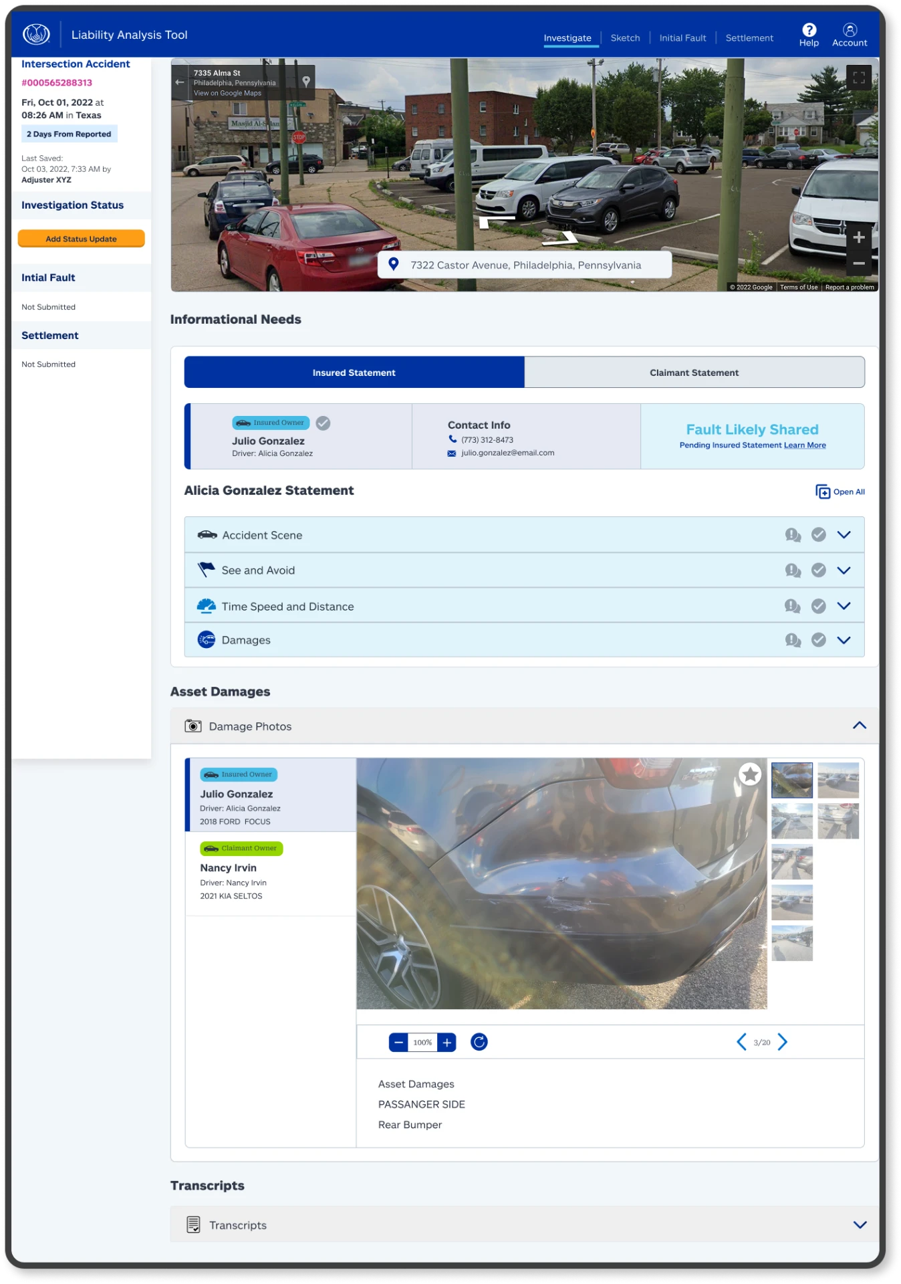Toggle the Insured Owner verified checkmark
This screenshot has width=901, height=1284.
coord(323,423)
